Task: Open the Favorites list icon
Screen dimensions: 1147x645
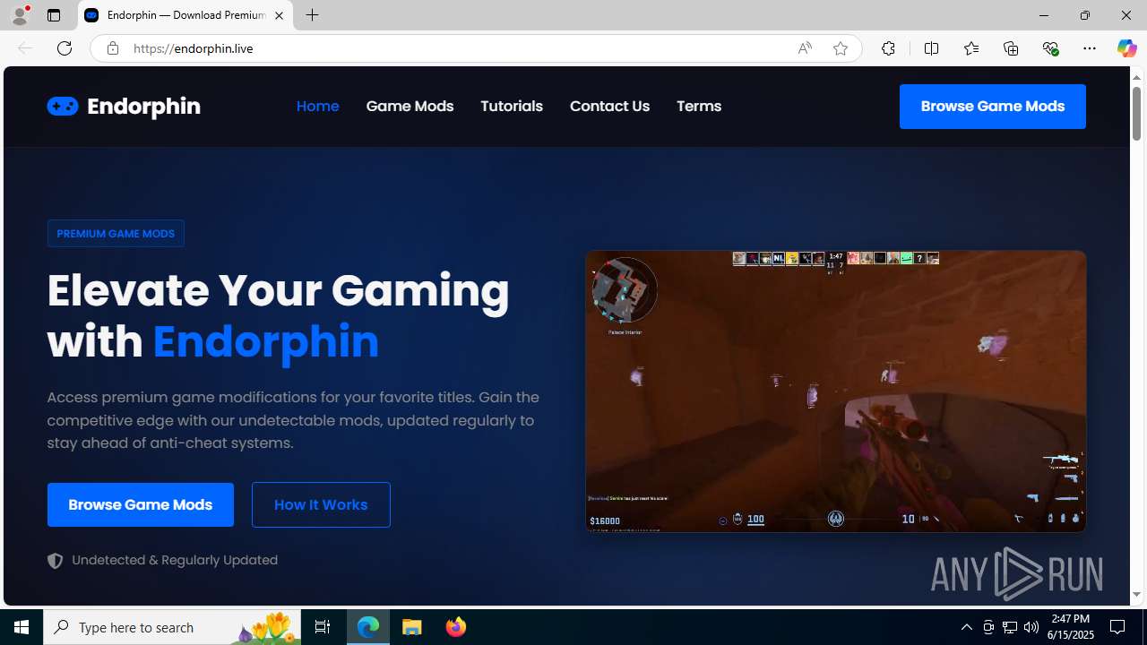Action: click(970, 48)
